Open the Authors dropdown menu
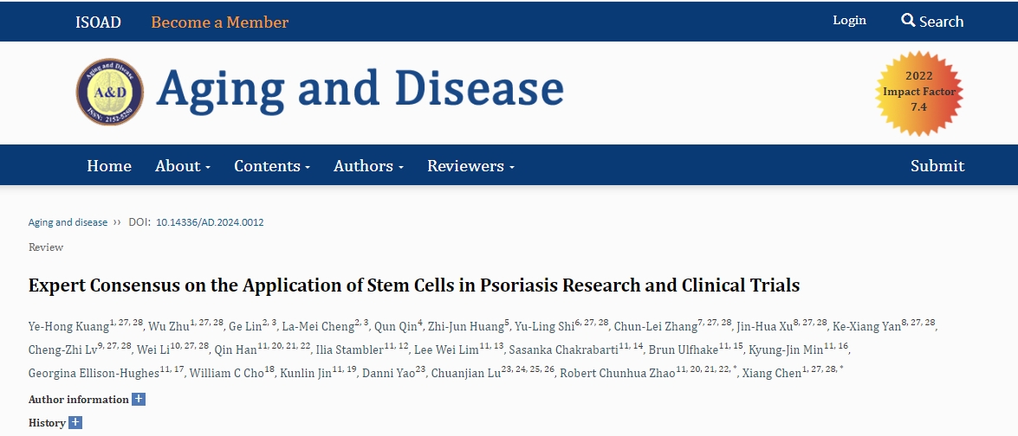Screen dimensions: 1018x436 click(368, 166)
